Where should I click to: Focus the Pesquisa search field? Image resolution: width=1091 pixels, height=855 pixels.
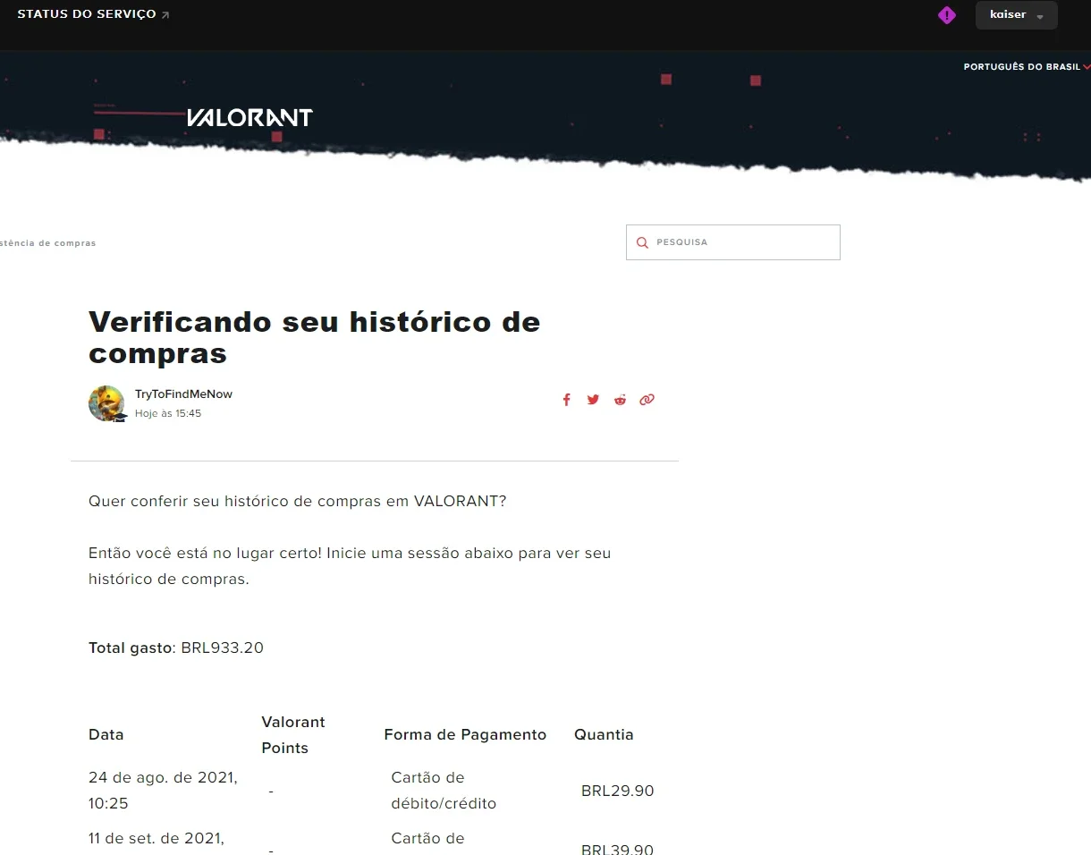(733, 242)
